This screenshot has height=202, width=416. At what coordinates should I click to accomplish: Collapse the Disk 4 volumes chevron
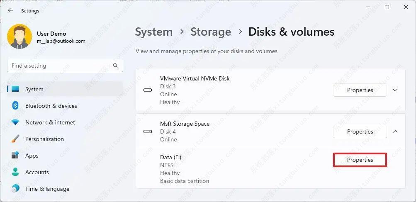click(x=395, y=131)
